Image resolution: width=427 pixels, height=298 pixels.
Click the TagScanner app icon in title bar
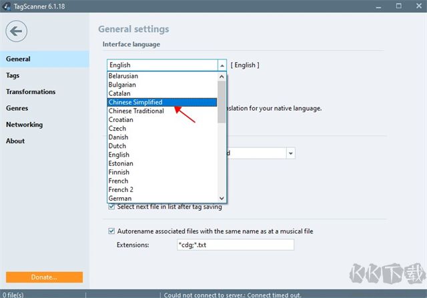click(7, 6)
